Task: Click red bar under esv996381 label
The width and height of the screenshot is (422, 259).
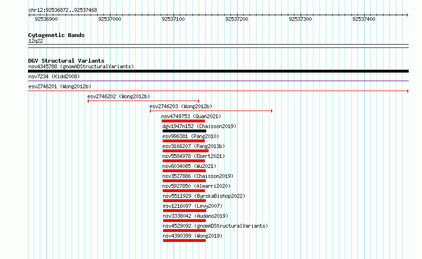Action: (184, 141)
